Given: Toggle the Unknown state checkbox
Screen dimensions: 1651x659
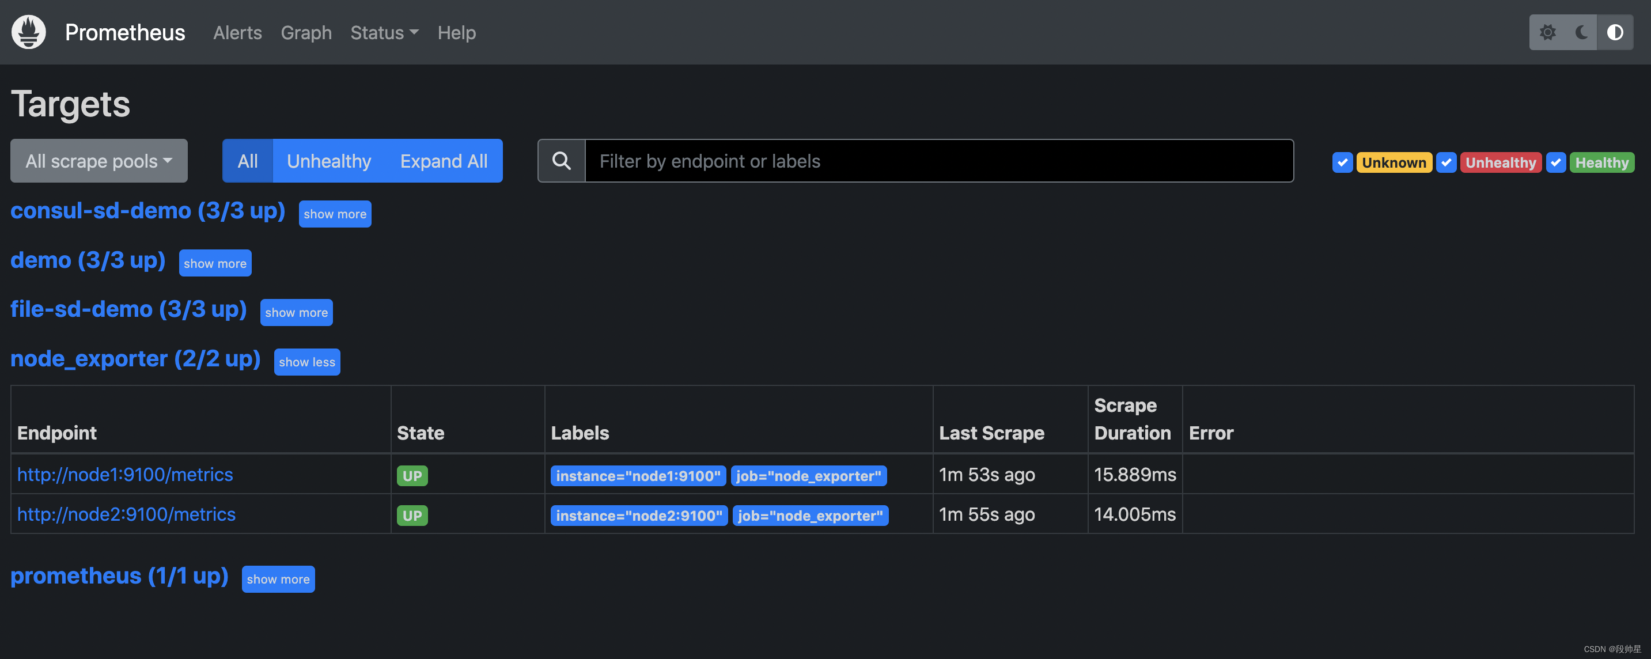Looking at the screenshot, I should 1342,162.
